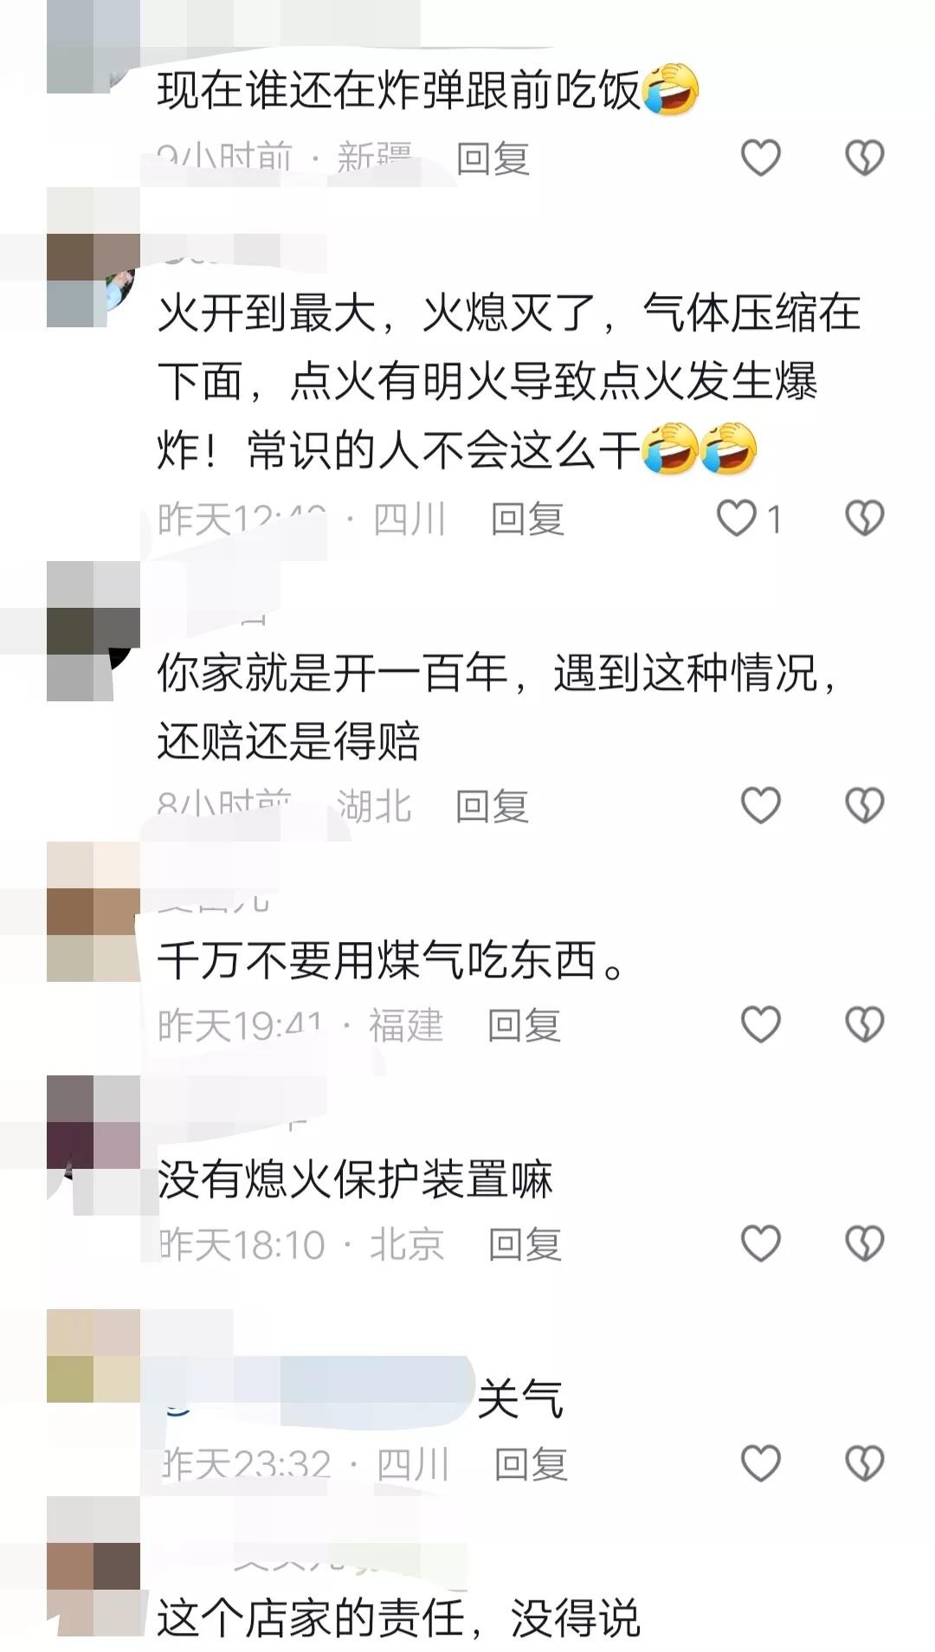Dislike the Beijing flameout protection comment
Screen dimensions: 935x1652
pos(864,1243)
